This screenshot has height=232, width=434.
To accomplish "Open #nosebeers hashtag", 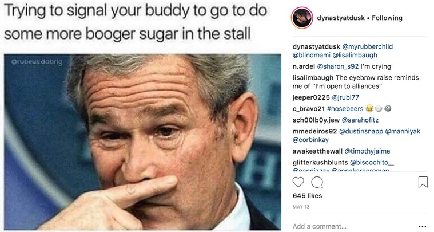I will pyautogui.click(x=345, y=109).
